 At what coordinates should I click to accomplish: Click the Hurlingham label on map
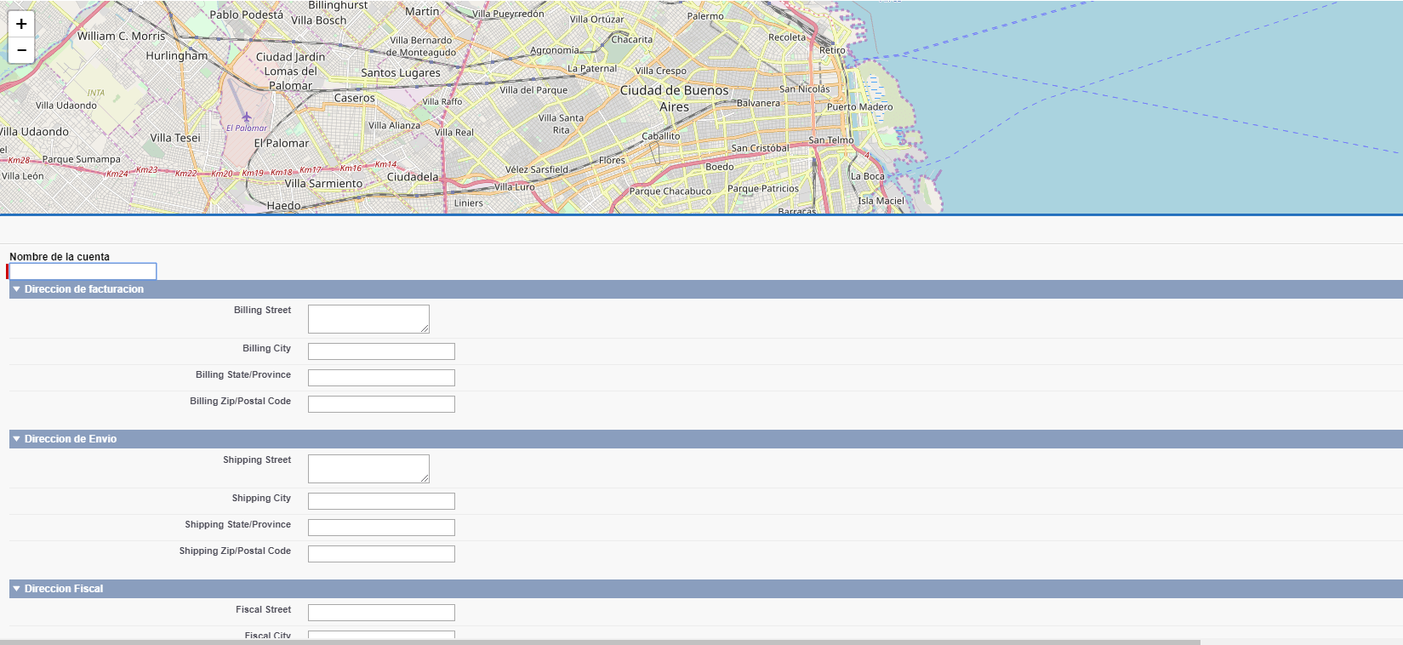coord(177,55)
